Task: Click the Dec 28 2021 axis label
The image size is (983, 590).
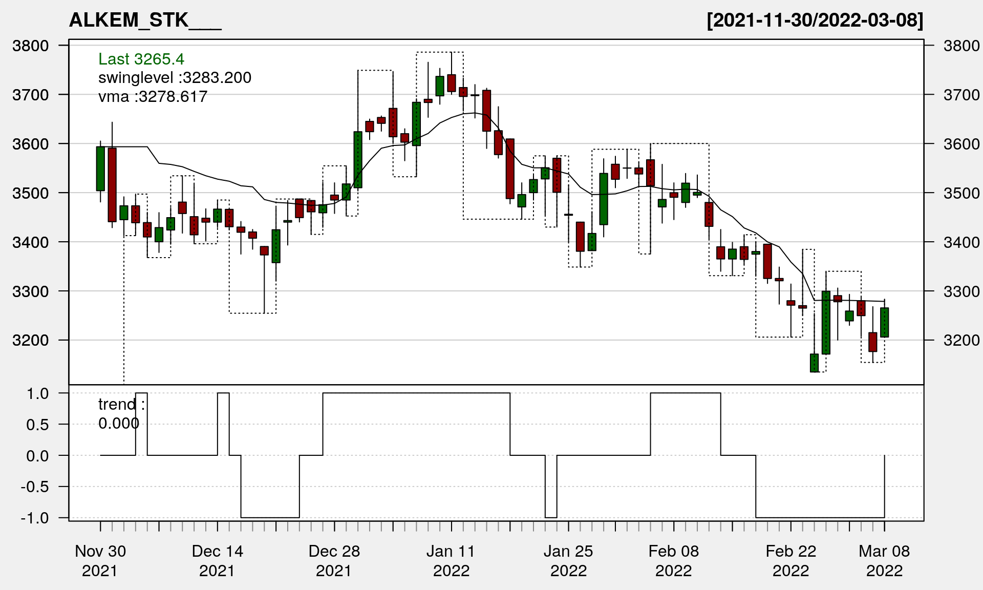Action: (x=334, y=560)
